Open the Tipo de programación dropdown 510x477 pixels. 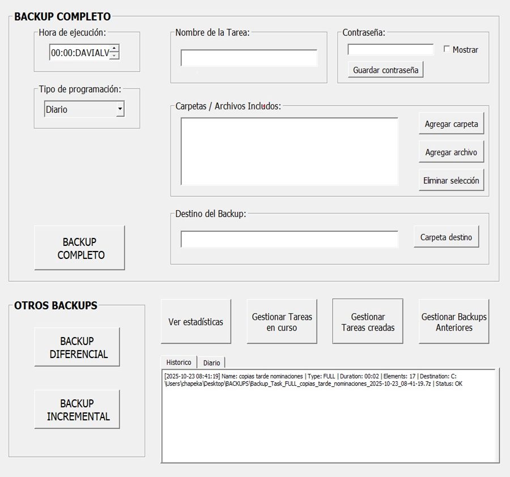click(120, 109)
